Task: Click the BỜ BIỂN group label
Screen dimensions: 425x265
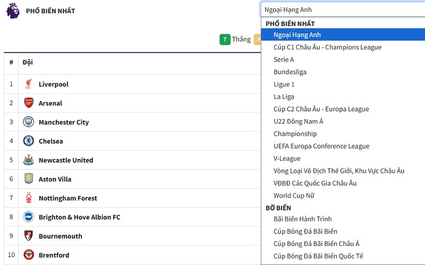Action: tap(278, 208)
